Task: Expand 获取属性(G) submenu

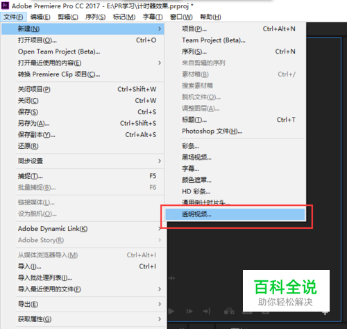Action: (83, 319)
